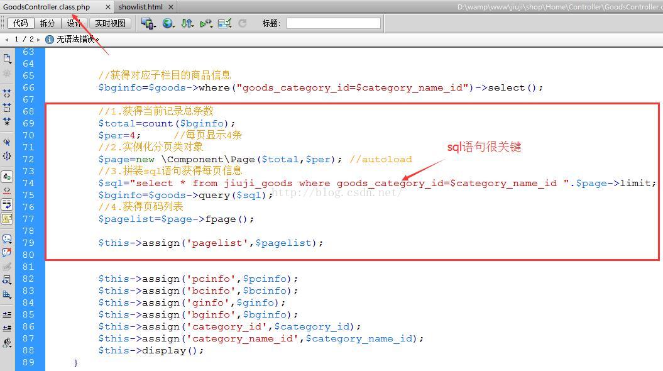Click the $bginfo=$goods->where(...)->select(); line

click(321, 87)
